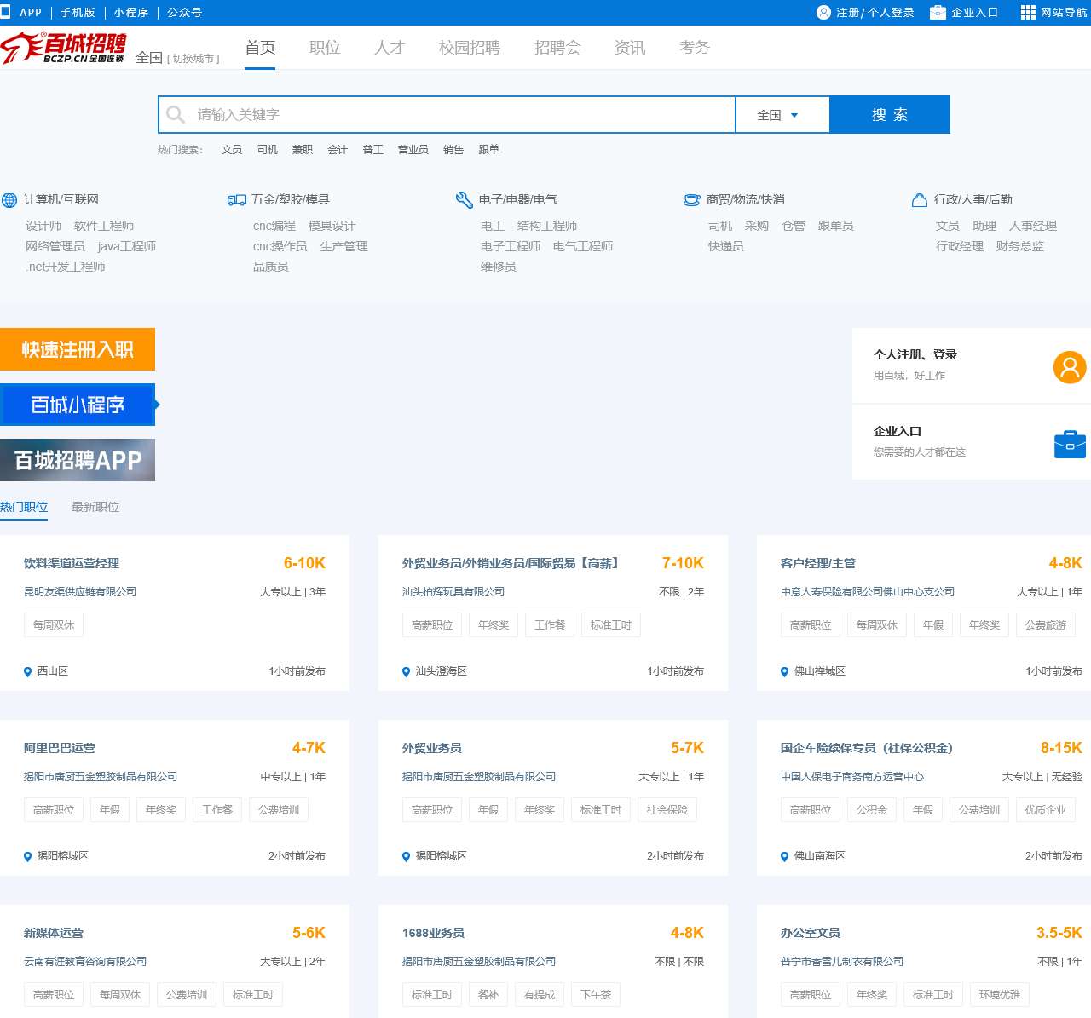Click the globe icon for 计算机/互联网
This screenshot has width=1091, height=1018.
pyautogui.click(x=9, y=200)
